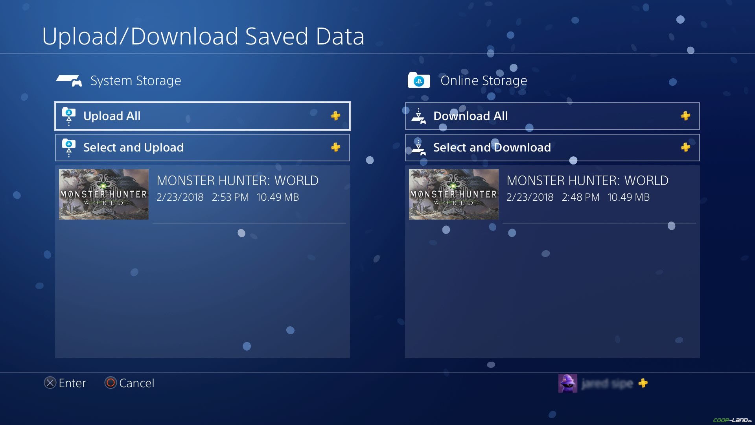Choose Select and Upload

pyautogui.click(x=202, y=148)
